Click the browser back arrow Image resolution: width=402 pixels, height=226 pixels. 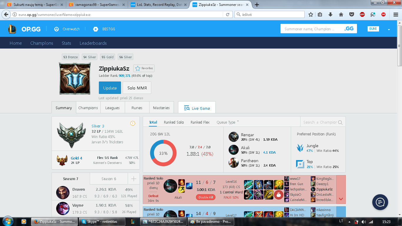[6, 14]
